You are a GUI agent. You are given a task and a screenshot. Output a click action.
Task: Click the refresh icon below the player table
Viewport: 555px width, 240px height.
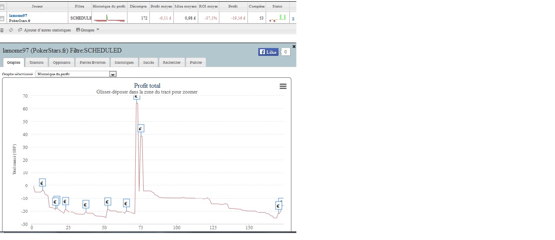[11, 30]
